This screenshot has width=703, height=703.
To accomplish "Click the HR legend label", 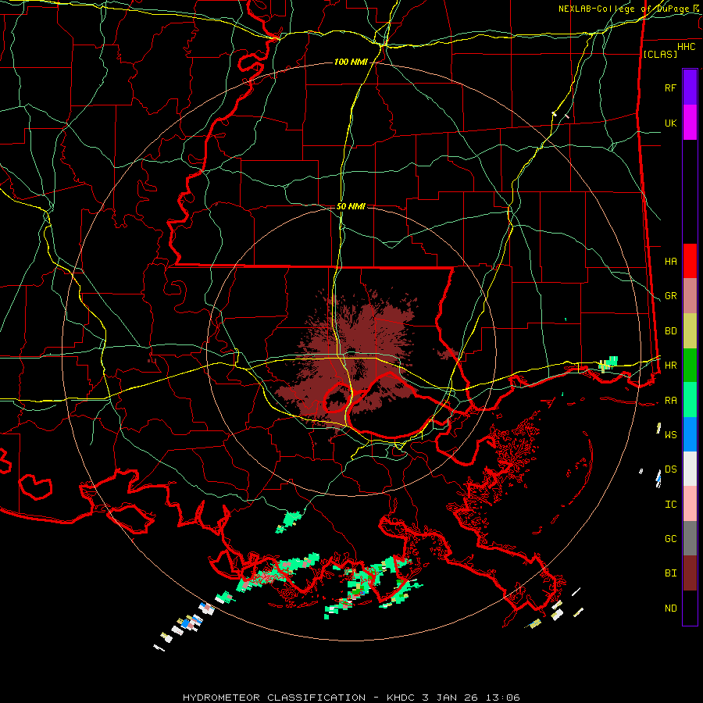I will (670, 366).
